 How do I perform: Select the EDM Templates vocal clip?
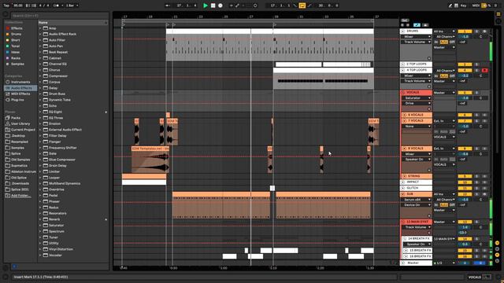150,149
